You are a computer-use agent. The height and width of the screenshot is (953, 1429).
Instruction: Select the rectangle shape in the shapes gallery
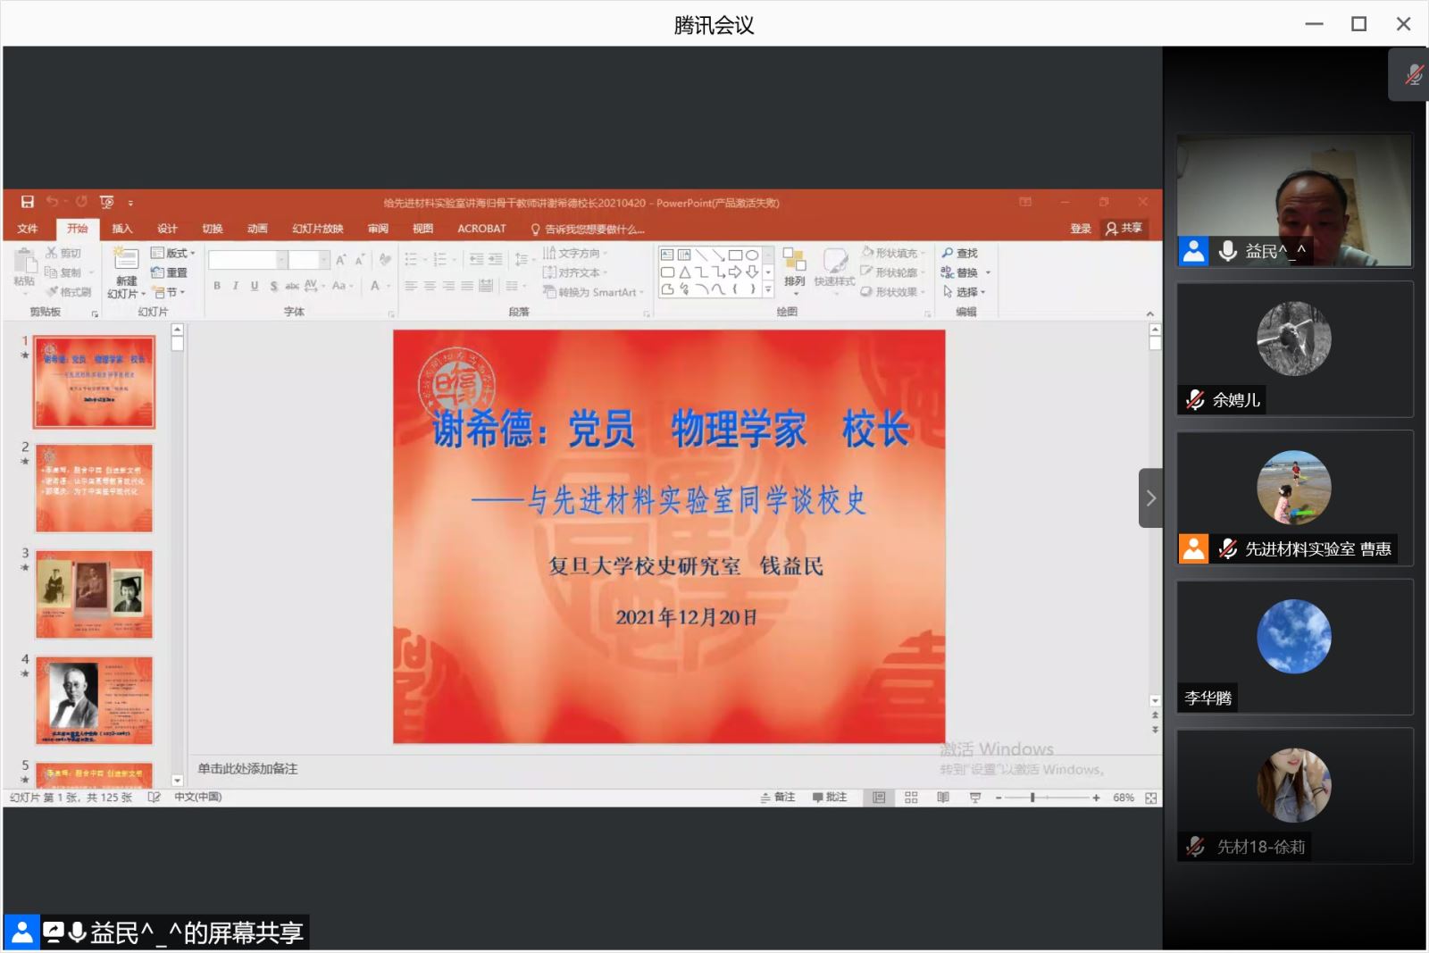[736, 255]
